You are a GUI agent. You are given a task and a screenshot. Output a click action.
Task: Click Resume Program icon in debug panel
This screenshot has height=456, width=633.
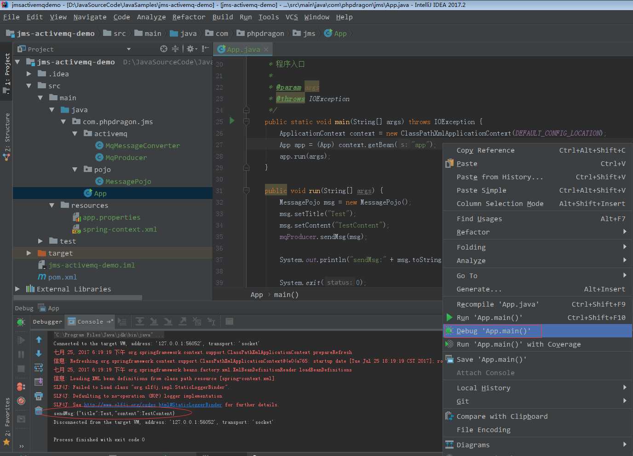pyautogui.click(x=21, y=340)
